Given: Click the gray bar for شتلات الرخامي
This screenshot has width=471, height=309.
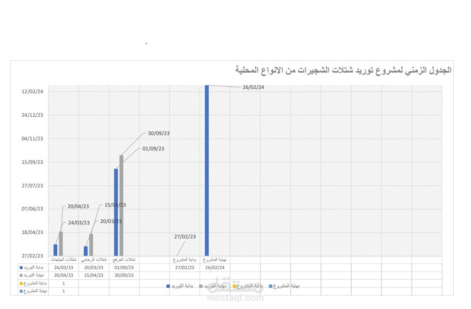Looking at the screenshot, I should tap(91, 245).
